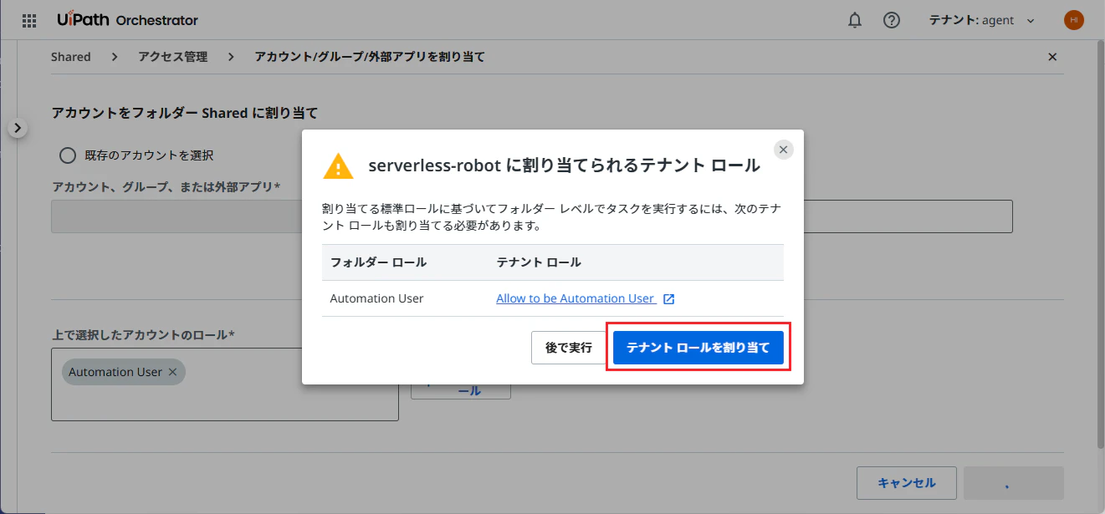The width and height of the screenshot is (1105, 514).
Task: Click the フォルダー ロール column header
Action: (378, 262)
